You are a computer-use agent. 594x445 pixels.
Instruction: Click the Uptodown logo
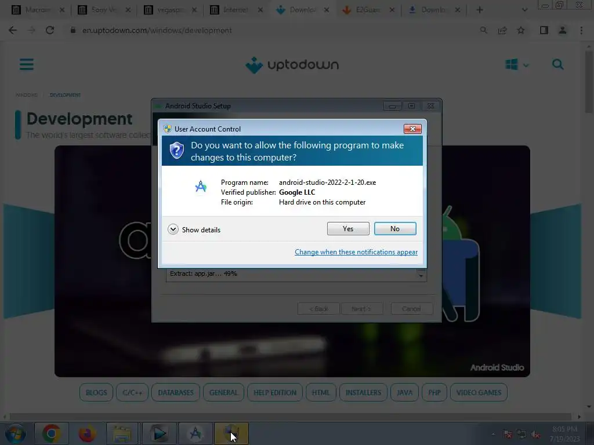(292, 65)
